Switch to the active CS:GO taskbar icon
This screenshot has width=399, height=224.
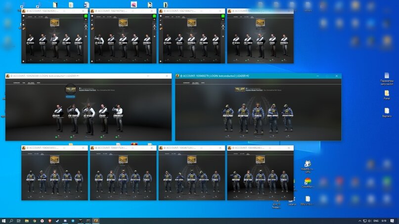click(x=96, y=221)
